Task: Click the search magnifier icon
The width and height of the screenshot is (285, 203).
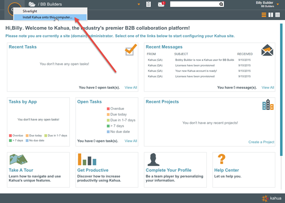Action: click(x=221, y=5)
